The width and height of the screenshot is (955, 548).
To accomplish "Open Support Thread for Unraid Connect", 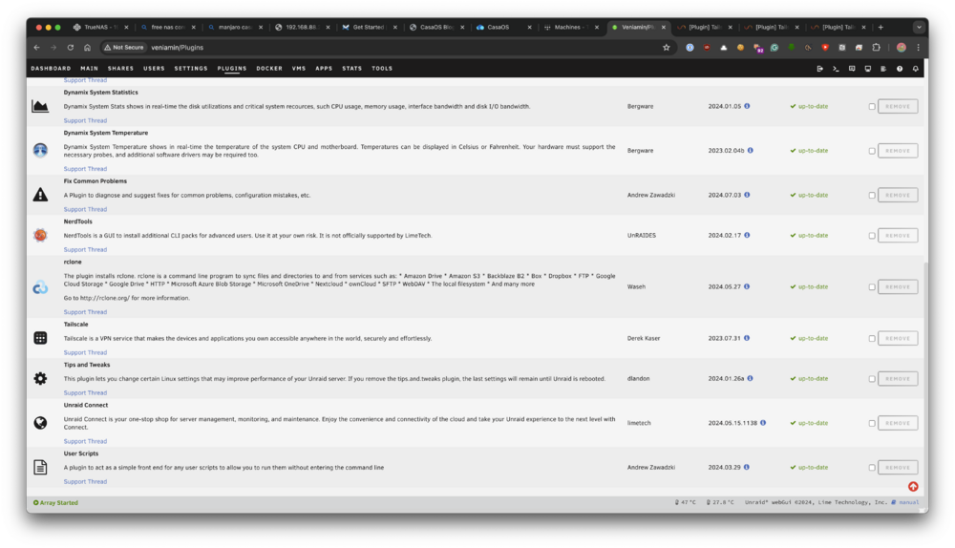I will point(85,441).
